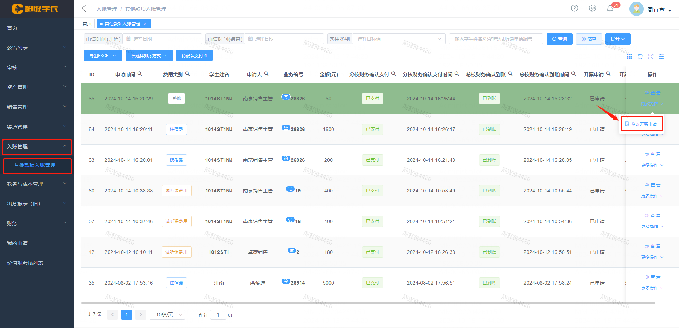
Task: Open the settings gear icon
Action: coord(592,8)
